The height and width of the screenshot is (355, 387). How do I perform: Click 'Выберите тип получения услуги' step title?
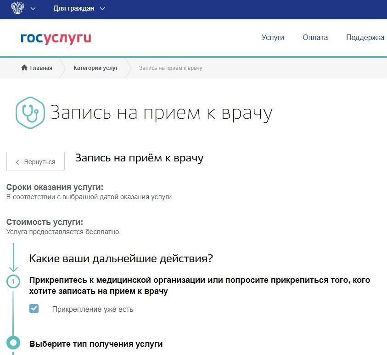click(x=96, y=344)
